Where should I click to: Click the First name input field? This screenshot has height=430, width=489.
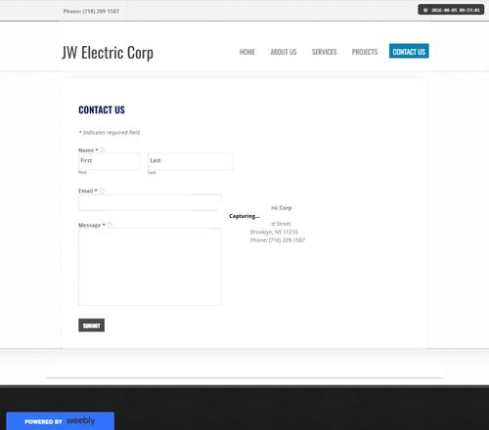pos(110,161)
